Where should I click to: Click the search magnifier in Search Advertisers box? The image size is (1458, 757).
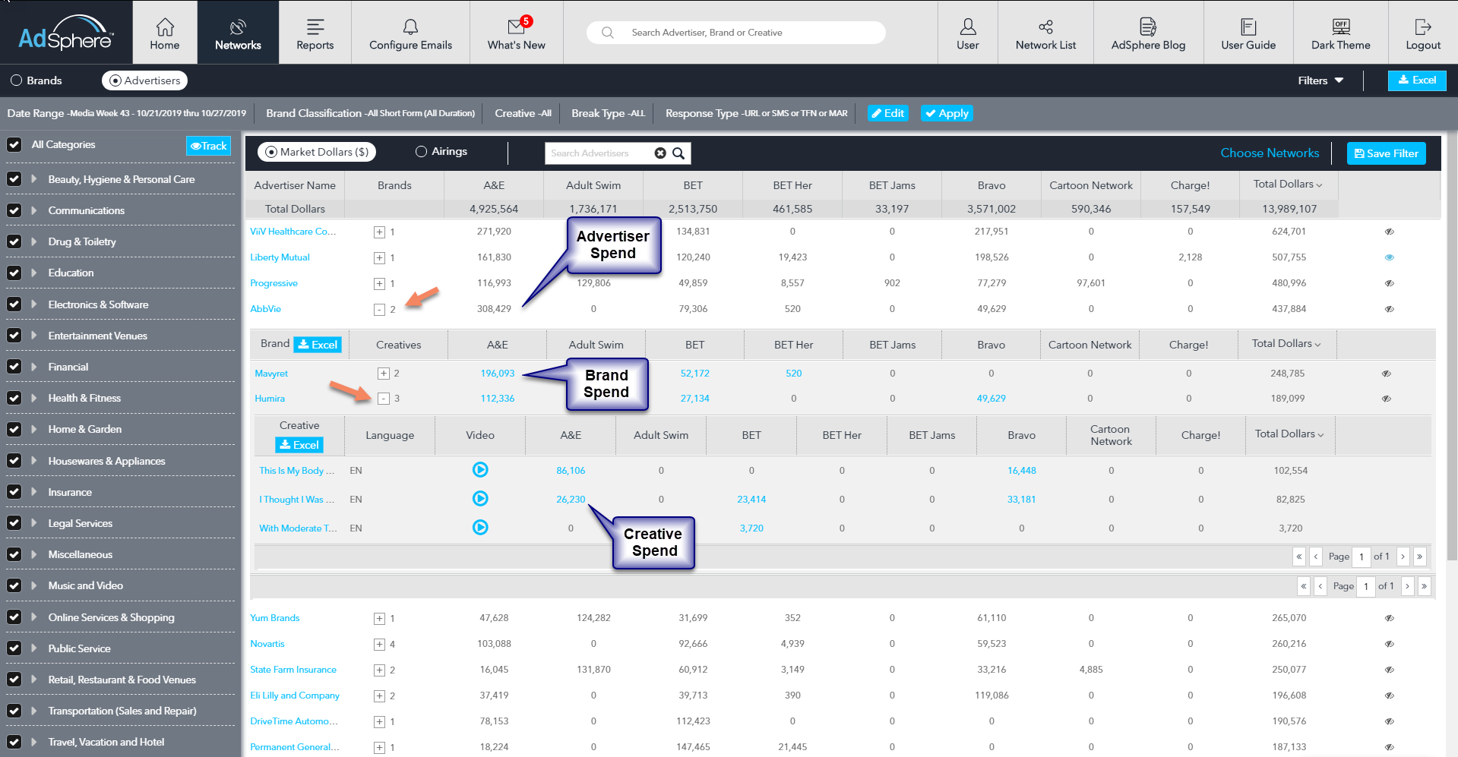click(678, 153)
